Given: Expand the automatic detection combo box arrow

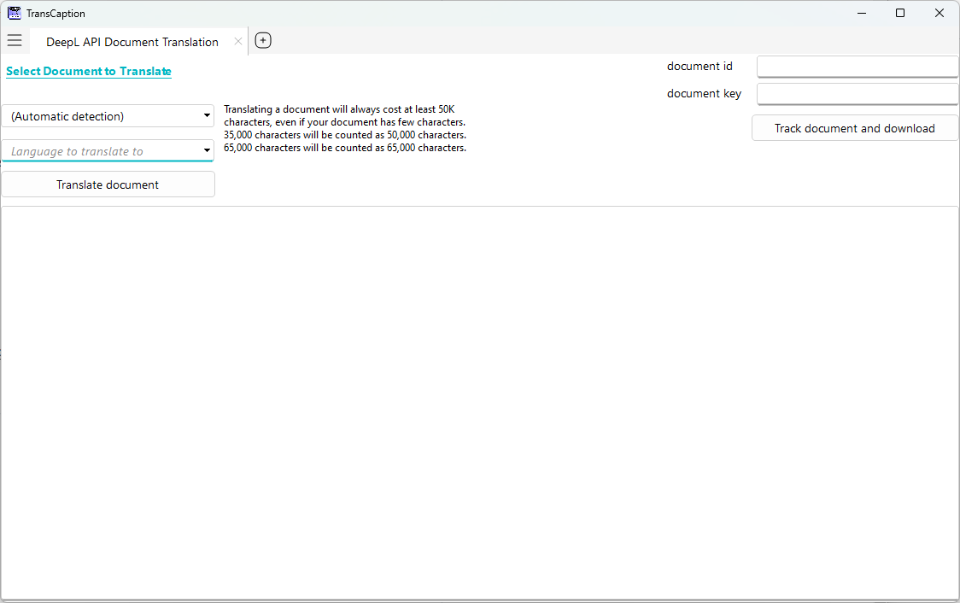Looking at the screenshot, I should [207, 115].
